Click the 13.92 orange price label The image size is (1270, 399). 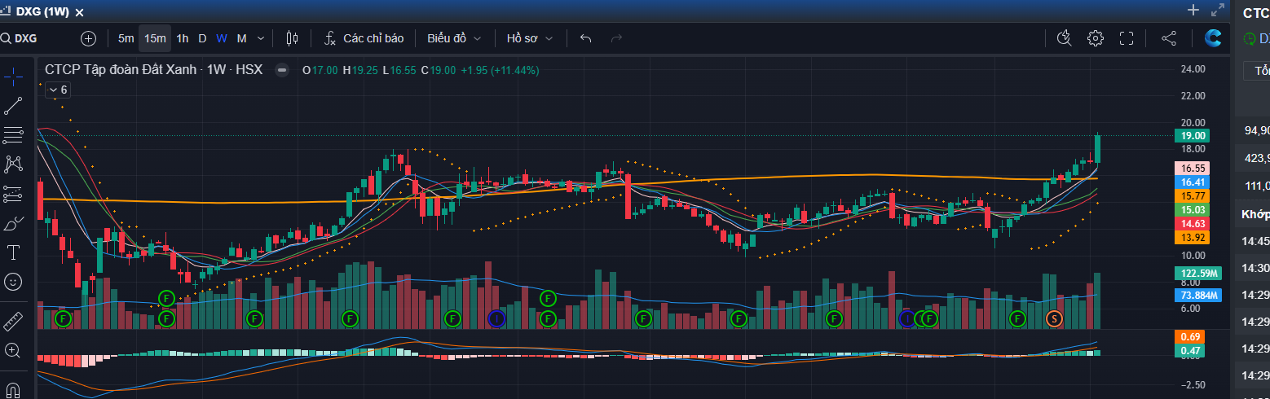[1193, 238]
